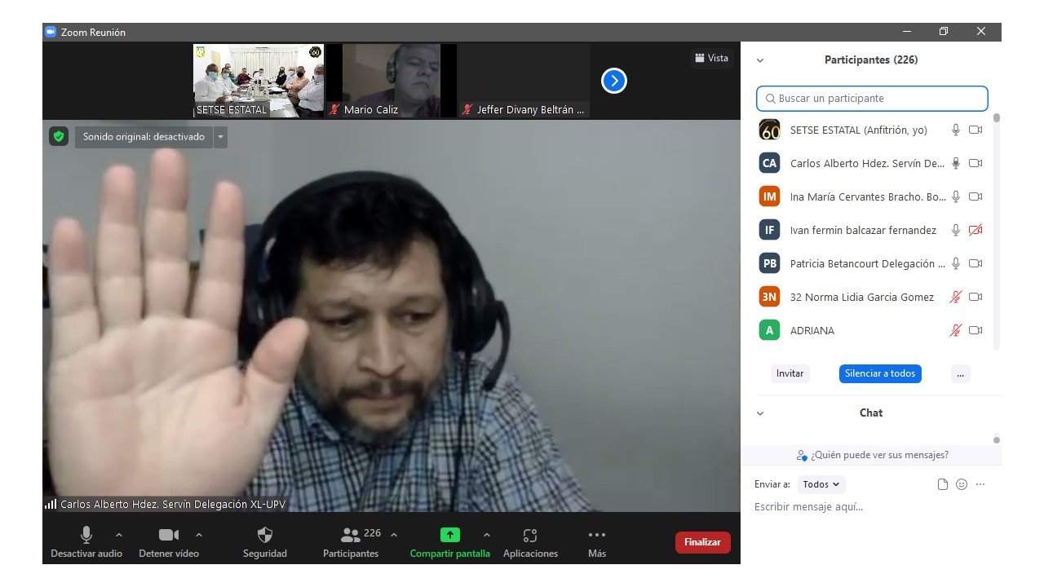Image resolution: width=1044 pixels, height=587 pixels.
Task: Toggle the Participantes panel from toolbar
Action: pyautogui.click(x=351, y=543)
